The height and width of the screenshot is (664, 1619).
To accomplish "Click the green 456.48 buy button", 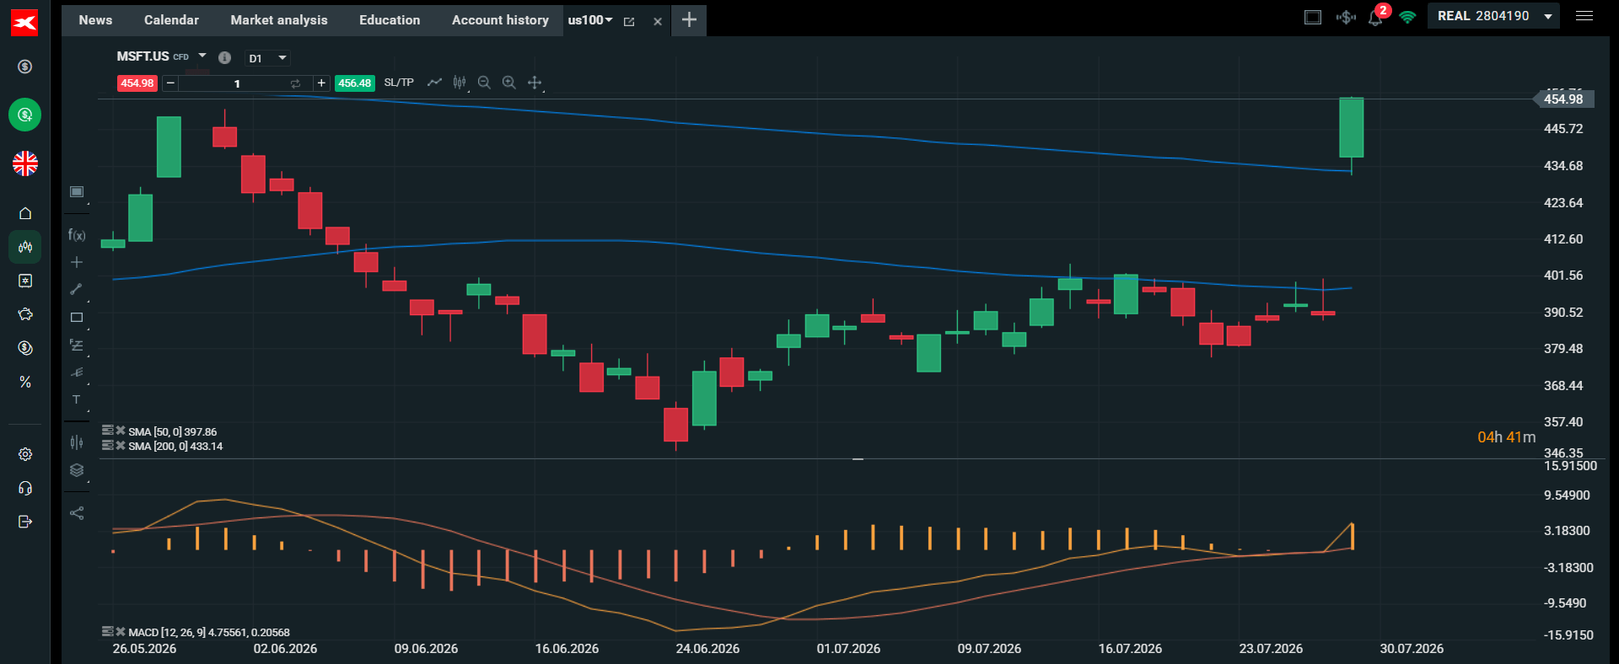I will [355, 83].
